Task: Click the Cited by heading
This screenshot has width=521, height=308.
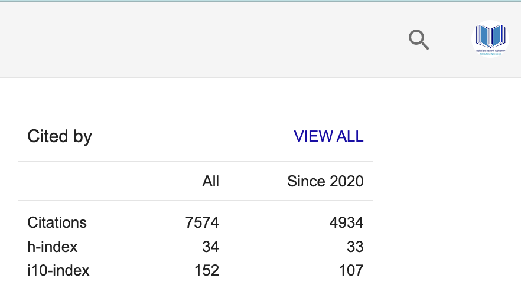Action: (60, 136)
